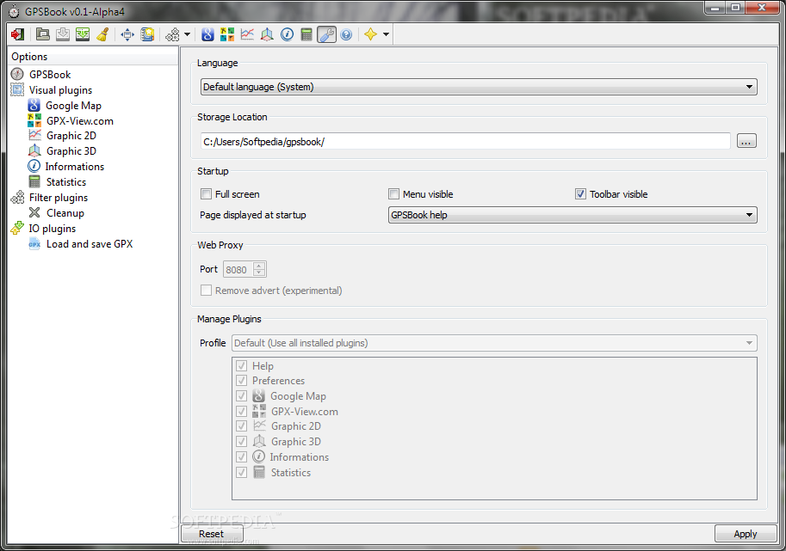Click the Storage Location path field
Viewport: 786px width, 551px height.
[465, 142]
